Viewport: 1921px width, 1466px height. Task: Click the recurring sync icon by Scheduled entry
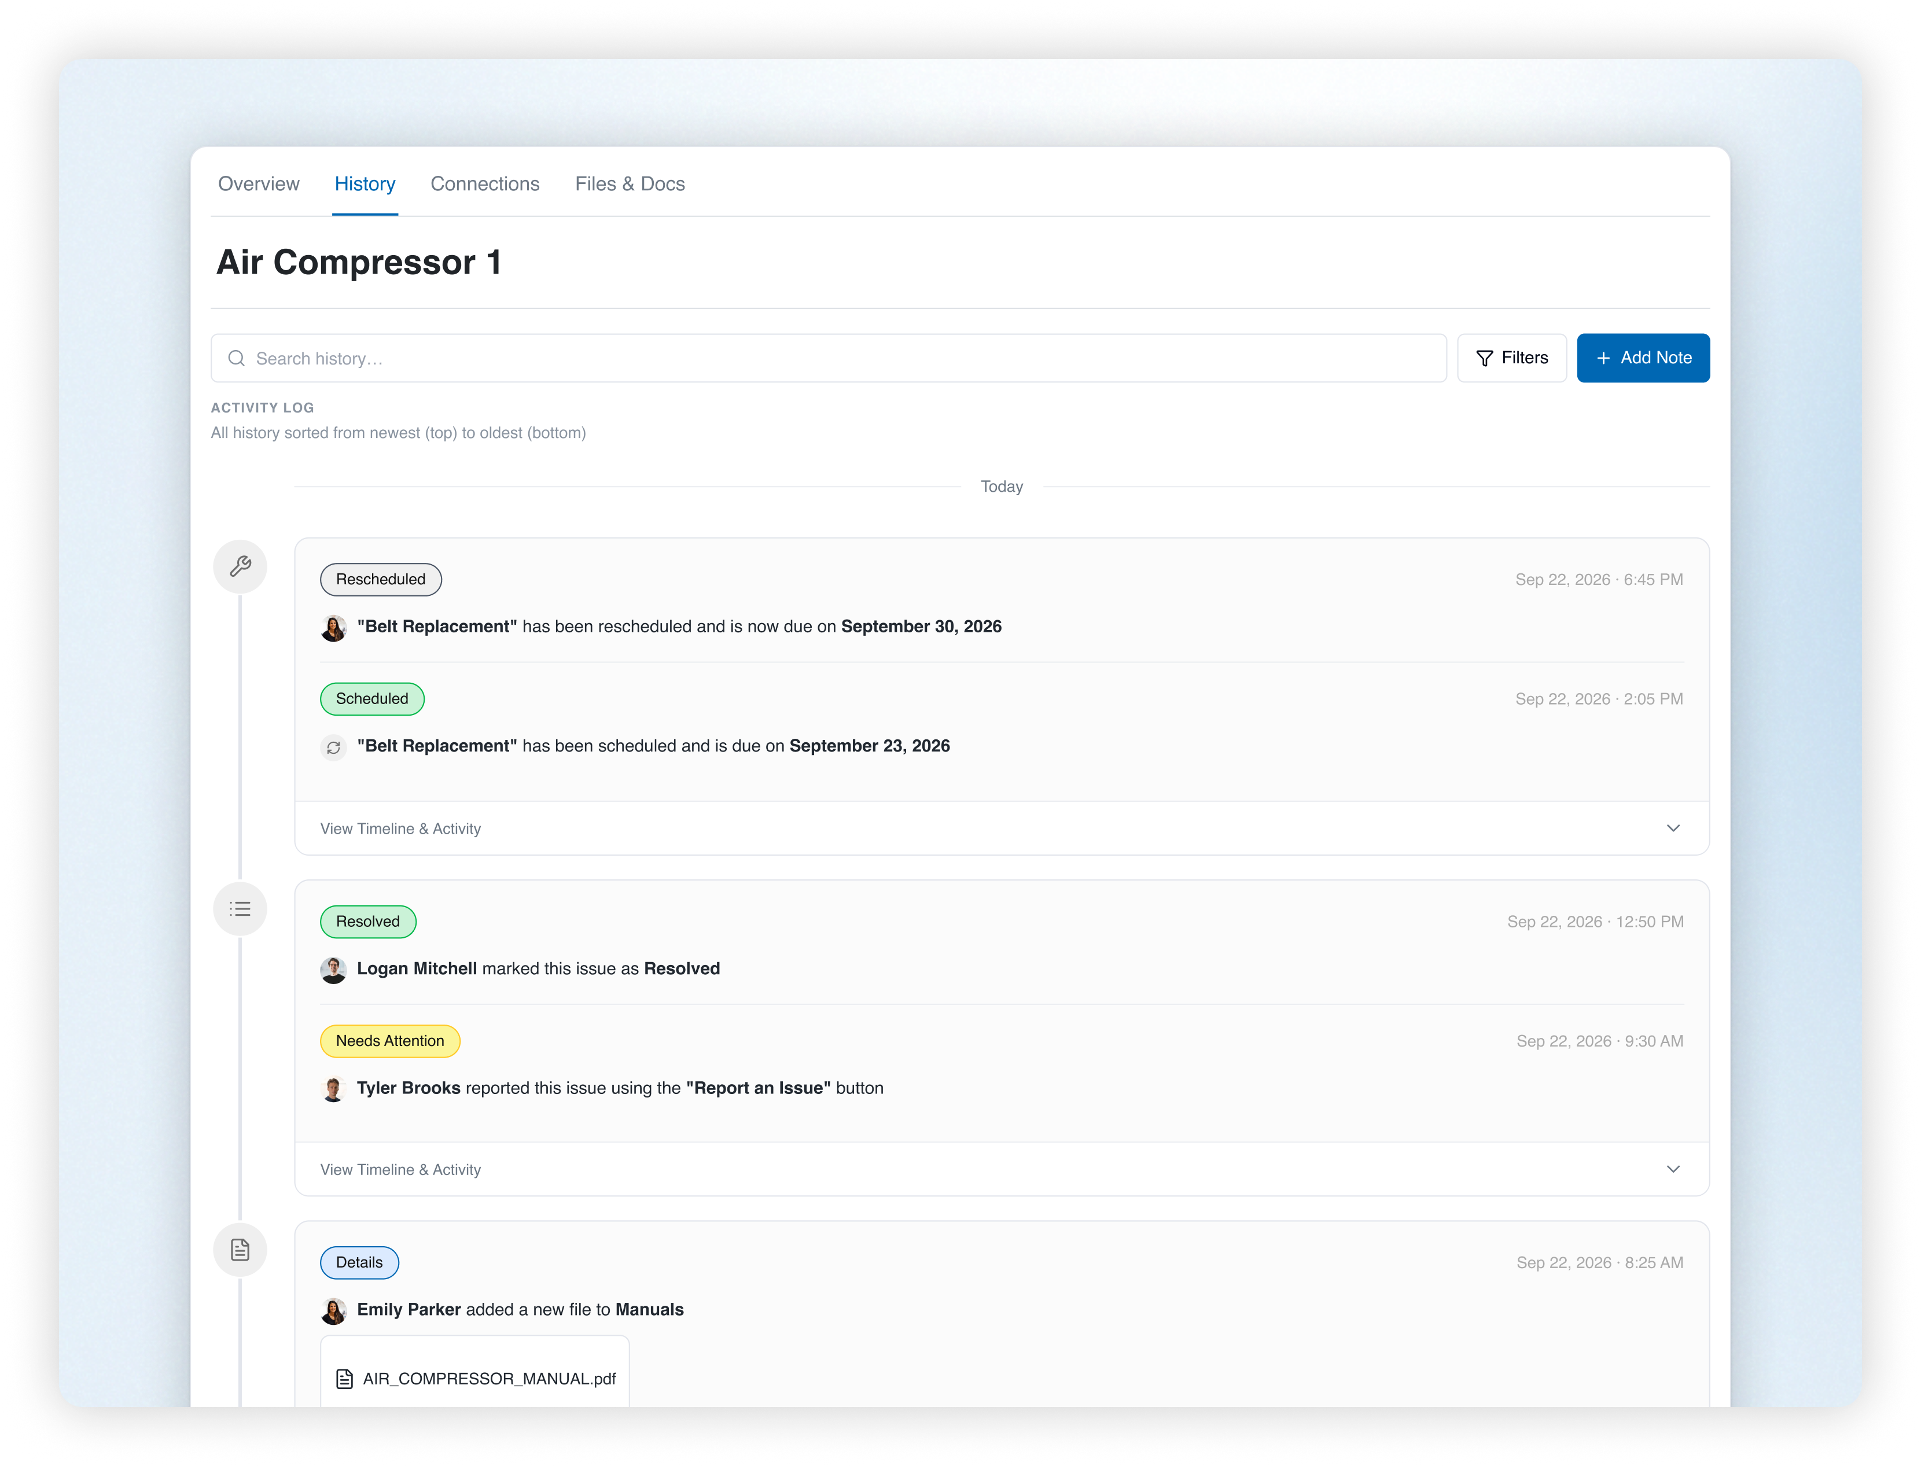pyautogui.click(x=333, y=747)
